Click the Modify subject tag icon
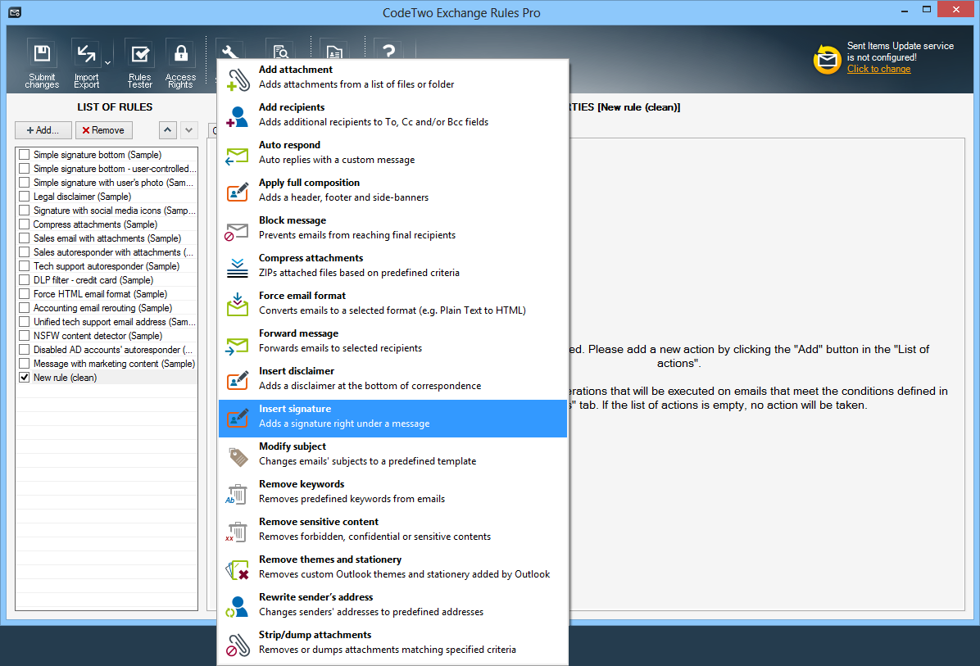Screen dimensions: 980x666 pyautogui.click(x=238, y=457)
